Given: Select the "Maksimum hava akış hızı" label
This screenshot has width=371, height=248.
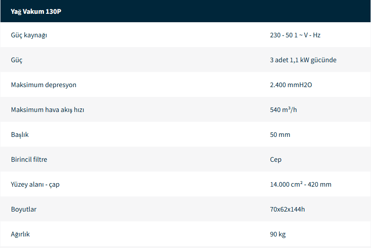Looking at the screenshot, I should (48, 110).
